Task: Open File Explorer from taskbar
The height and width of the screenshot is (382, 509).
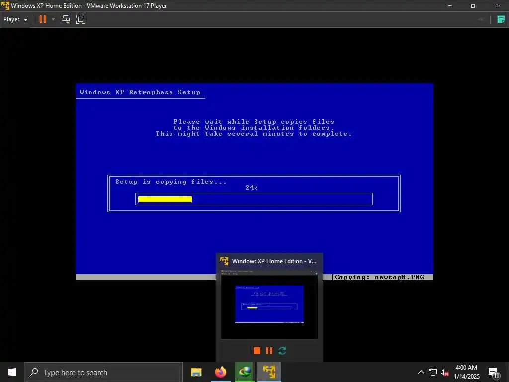Action: pos(196,372)
